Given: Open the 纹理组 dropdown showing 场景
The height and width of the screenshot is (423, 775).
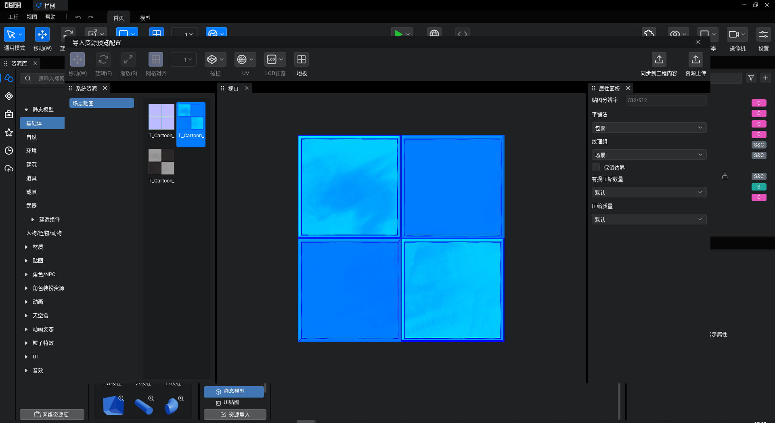Looking at the screenshot, I should coord(649,155).
